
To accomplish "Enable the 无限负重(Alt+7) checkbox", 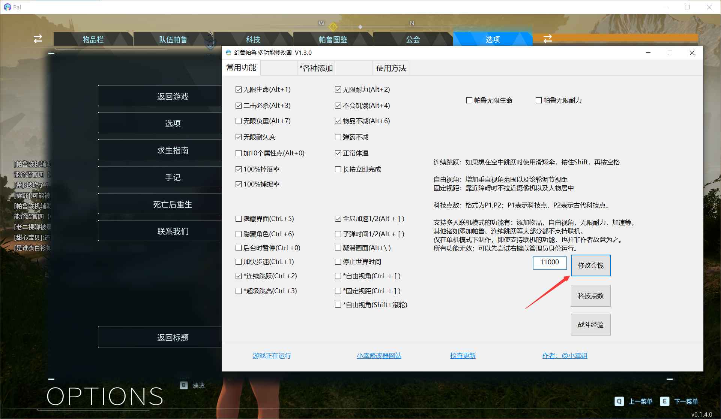I will click(x=239, y=121).
